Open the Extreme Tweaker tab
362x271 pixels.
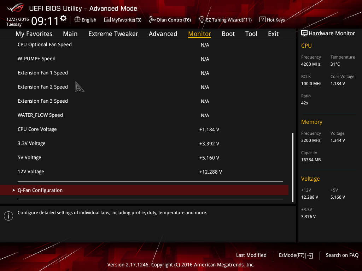(x=113, y=34)
